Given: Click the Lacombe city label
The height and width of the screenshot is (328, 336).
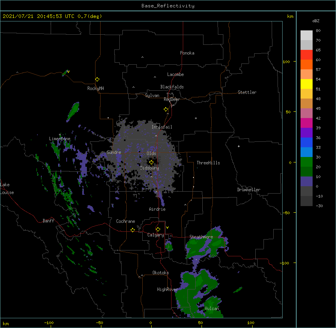Looking at the screenshot, I should click(x=175, y=74).
